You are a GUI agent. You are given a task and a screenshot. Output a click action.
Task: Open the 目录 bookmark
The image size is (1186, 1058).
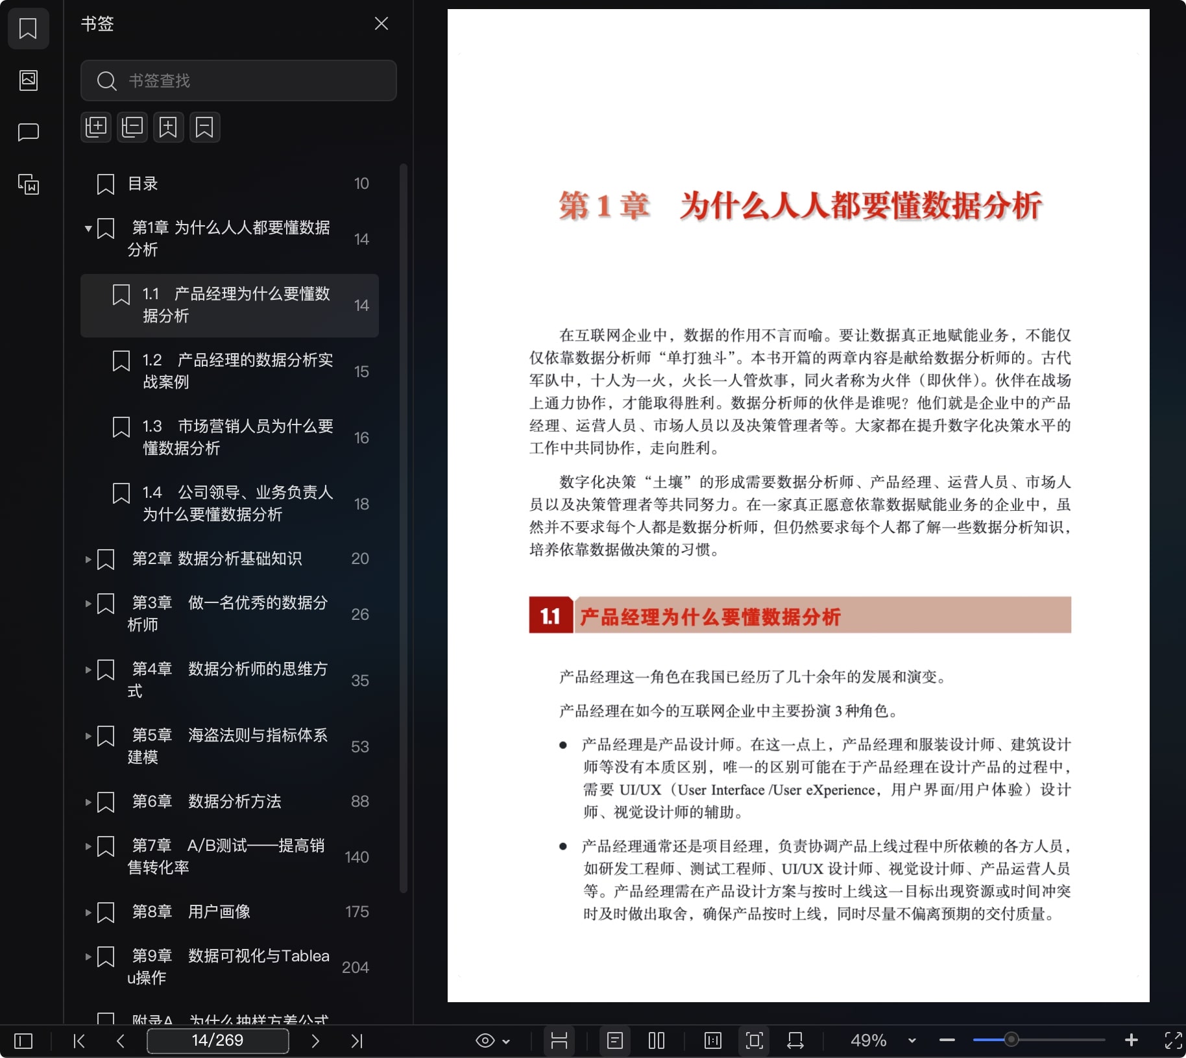pyautogui.click(x=230, y=184)
